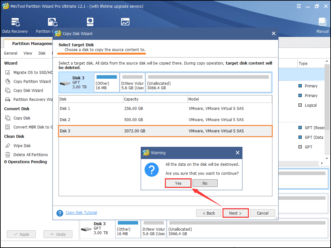The image size is (331, 248).
Task: Click 500.00 GB capacity cell
Action: 133,120
